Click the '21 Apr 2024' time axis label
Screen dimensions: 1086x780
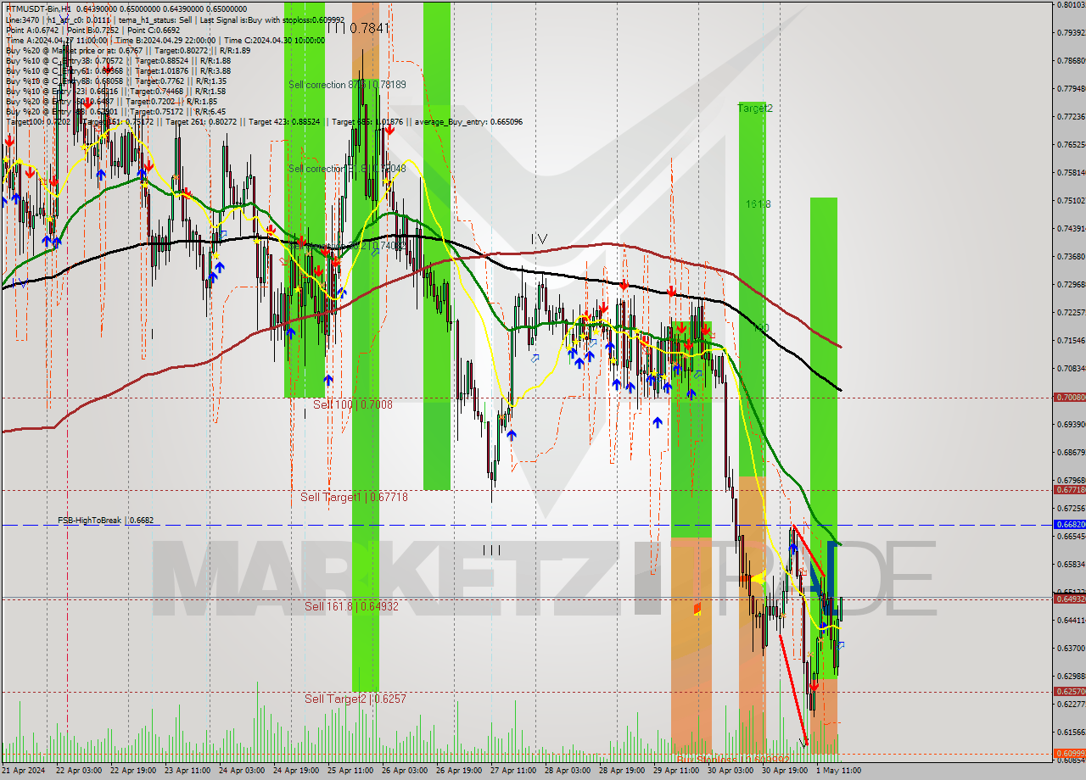click(22, 772)
